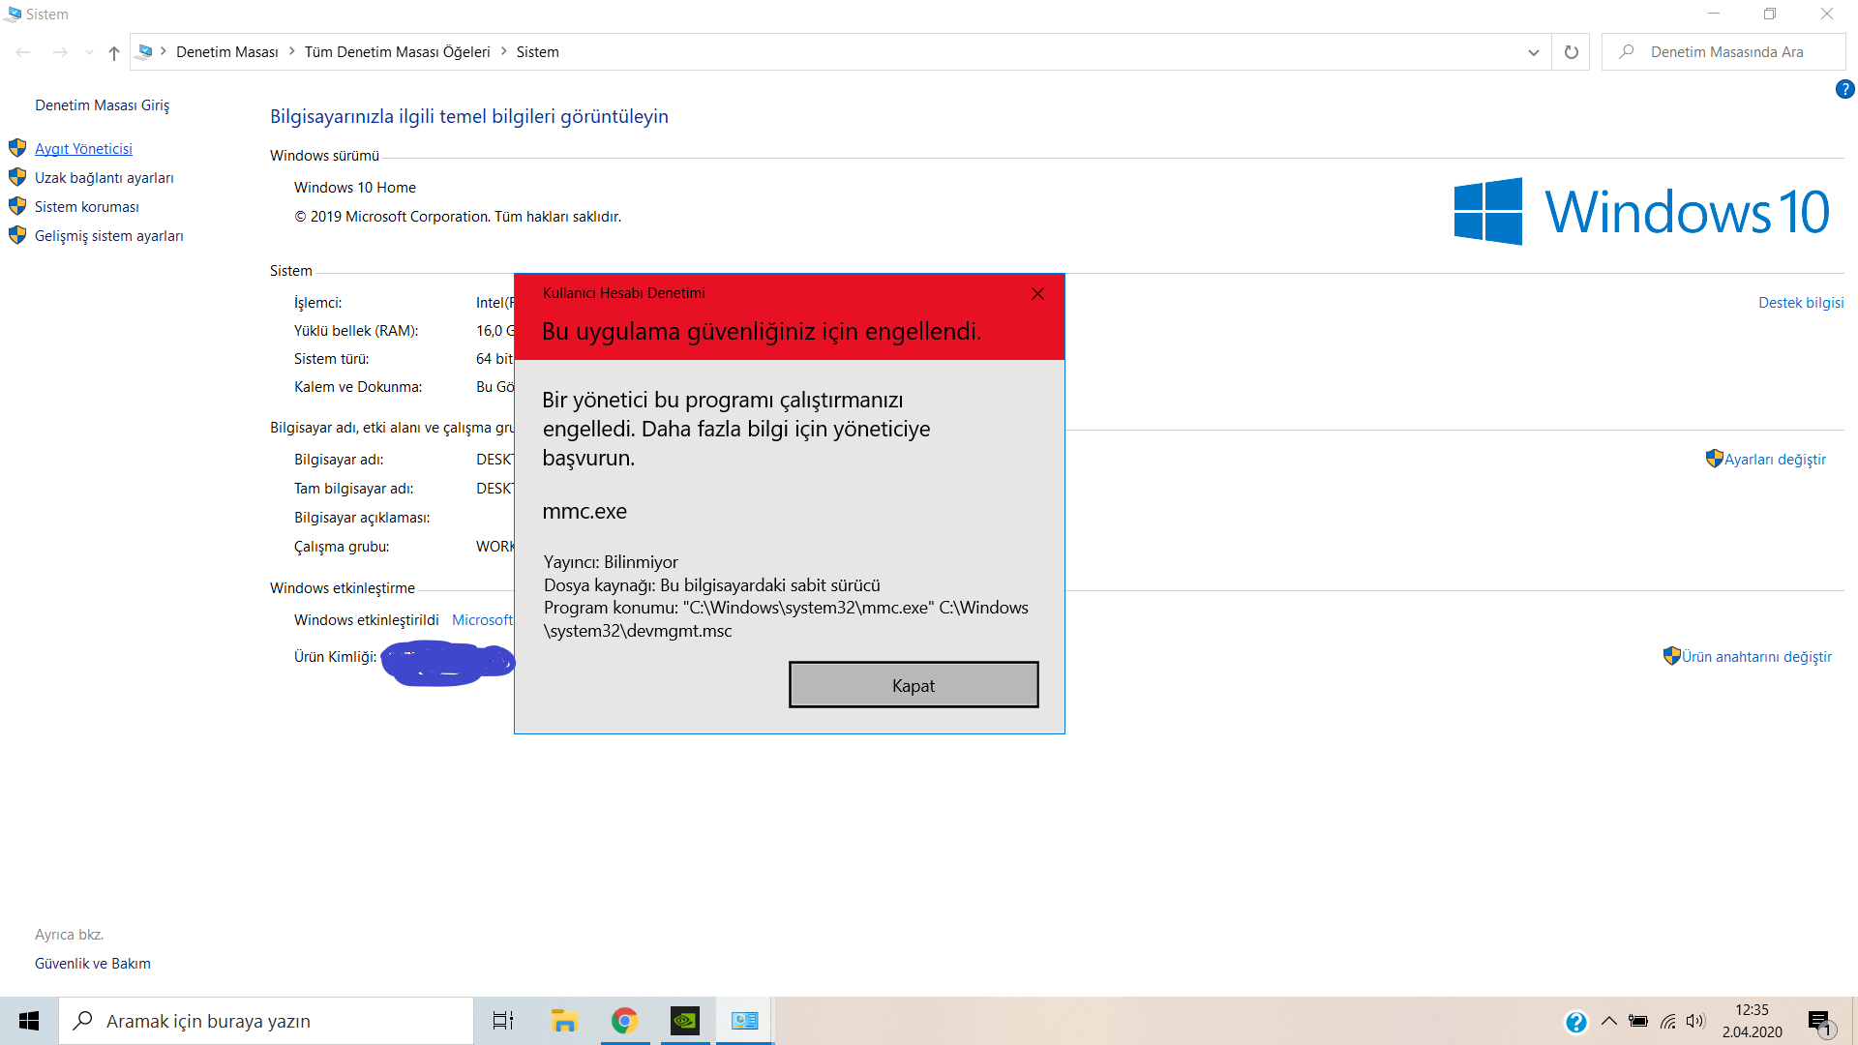This screenshot has width=1858, height=1045.
Task: Click the volume icon in system tray
Action: [x=1694, y=1021]
